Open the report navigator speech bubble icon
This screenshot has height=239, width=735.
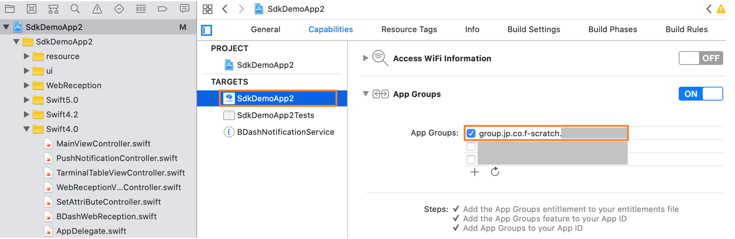(x=184, y=9)
